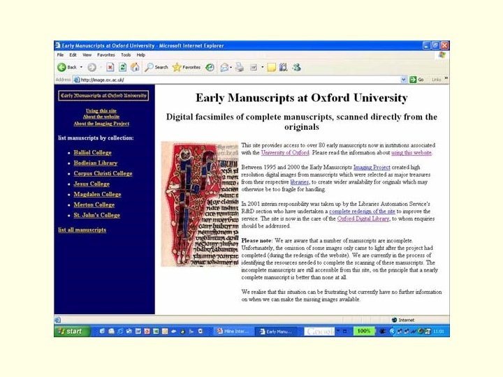Click the yellow Discuss note icon
This screenshot has width=503, height=377.
click(271, 67)
